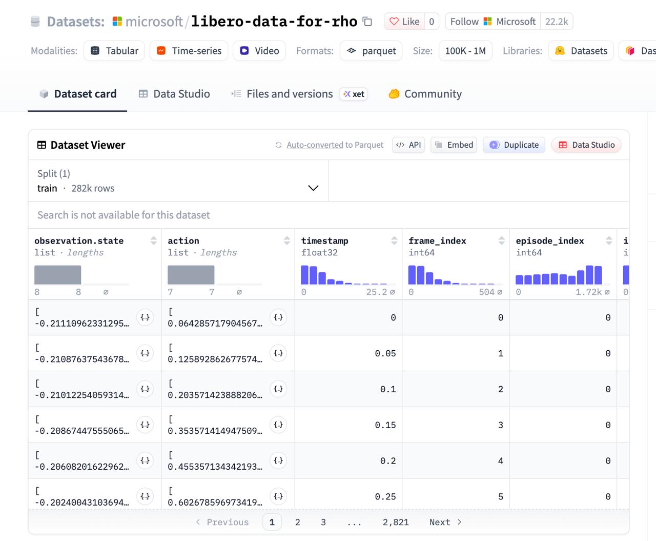Click the 100K - 1M size tag
Image resolution: width=656 pixels, height=541 pixels.
coord(465,51)
